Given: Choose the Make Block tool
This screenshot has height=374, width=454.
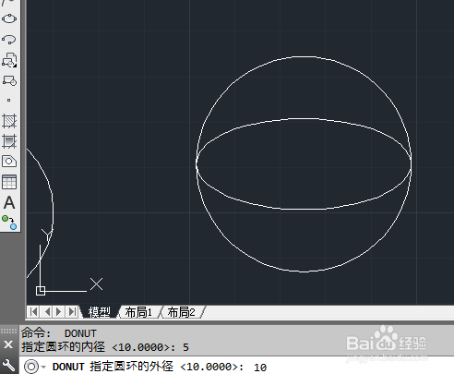Looking at the screenshot, I should point(9,80).
